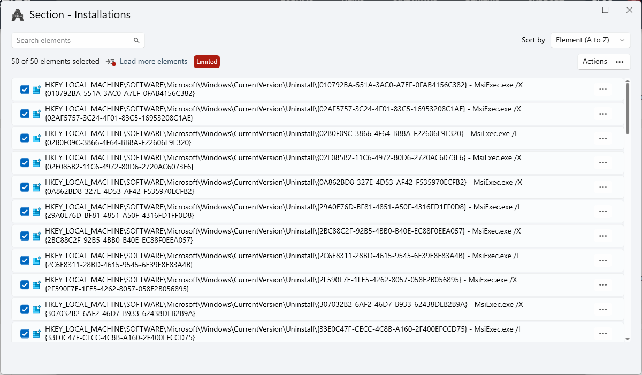The width and height of the screenshot is (642, 375).
Task: Click the app logo in title bar
Action: click(18, 15)
